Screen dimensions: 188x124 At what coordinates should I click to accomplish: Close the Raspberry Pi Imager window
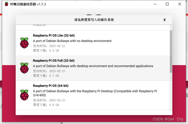pyautogui.click(x=179, y=4)
